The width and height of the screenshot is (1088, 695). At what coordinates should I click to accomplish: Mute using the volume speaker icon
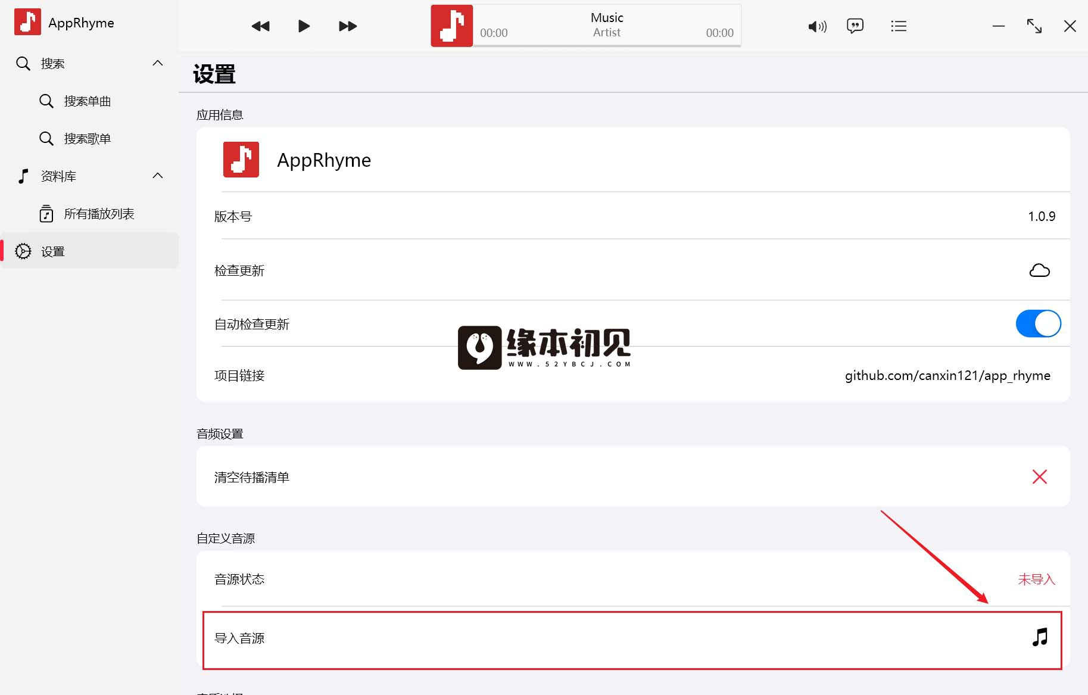pyautogui.click(x=817, y=26)
